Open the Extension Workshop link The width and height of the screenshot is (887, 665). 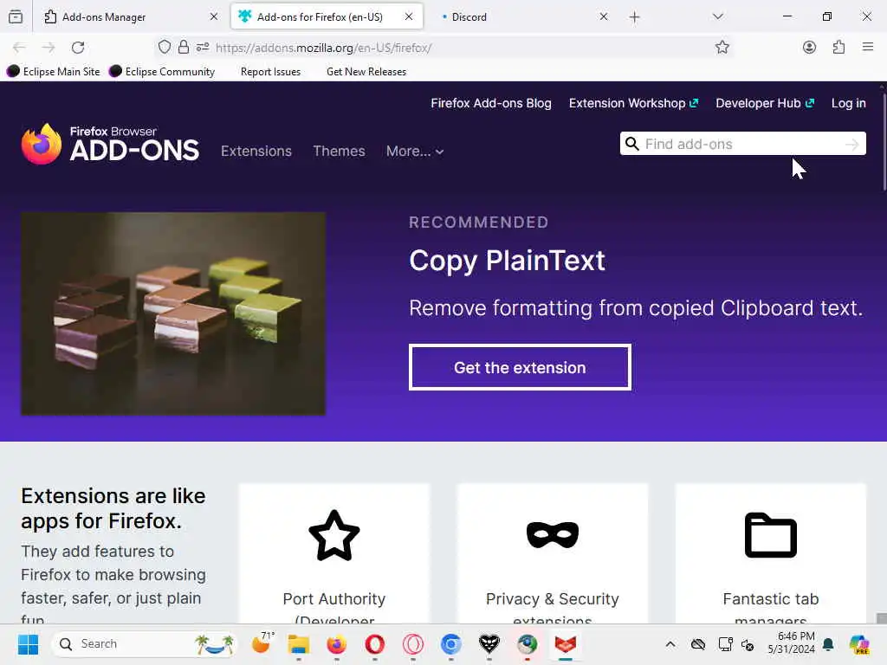(x=633, y=103)
